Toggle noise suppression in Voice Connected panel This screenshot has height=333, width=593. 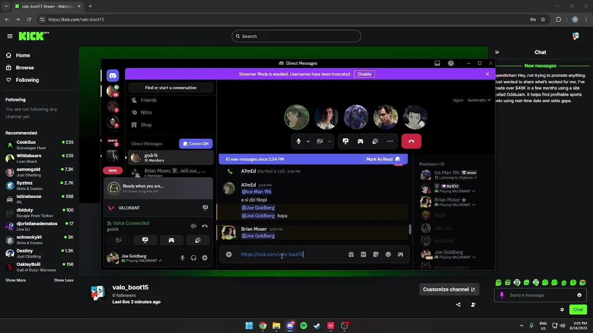coord(194,226)
